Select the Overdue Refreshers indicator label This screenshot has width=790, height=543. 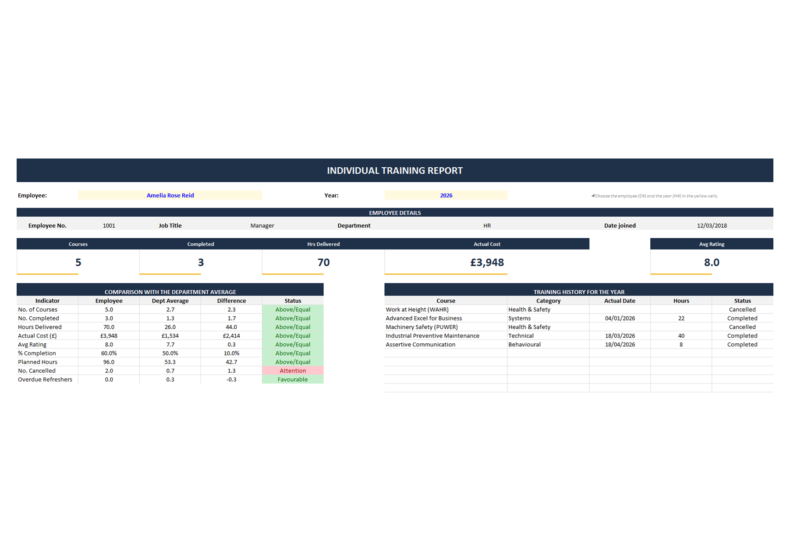pos(45,380)
